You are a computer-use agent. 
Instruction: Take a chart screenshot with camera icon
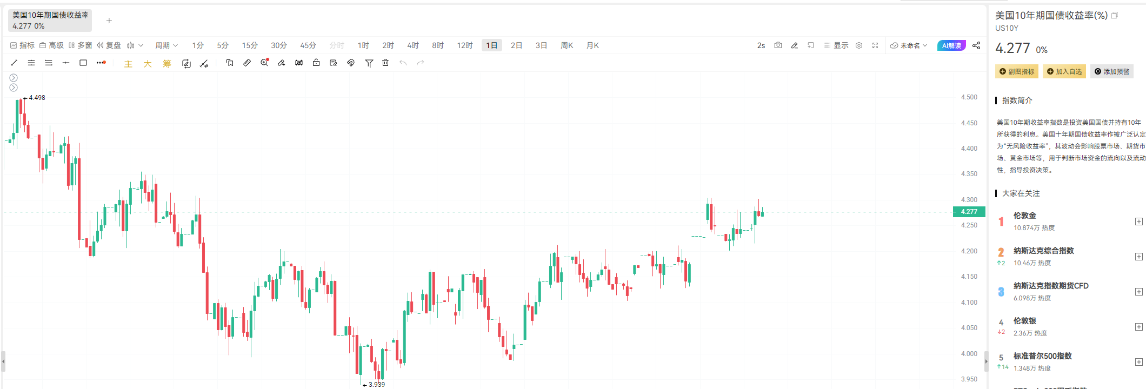point(778,45)
